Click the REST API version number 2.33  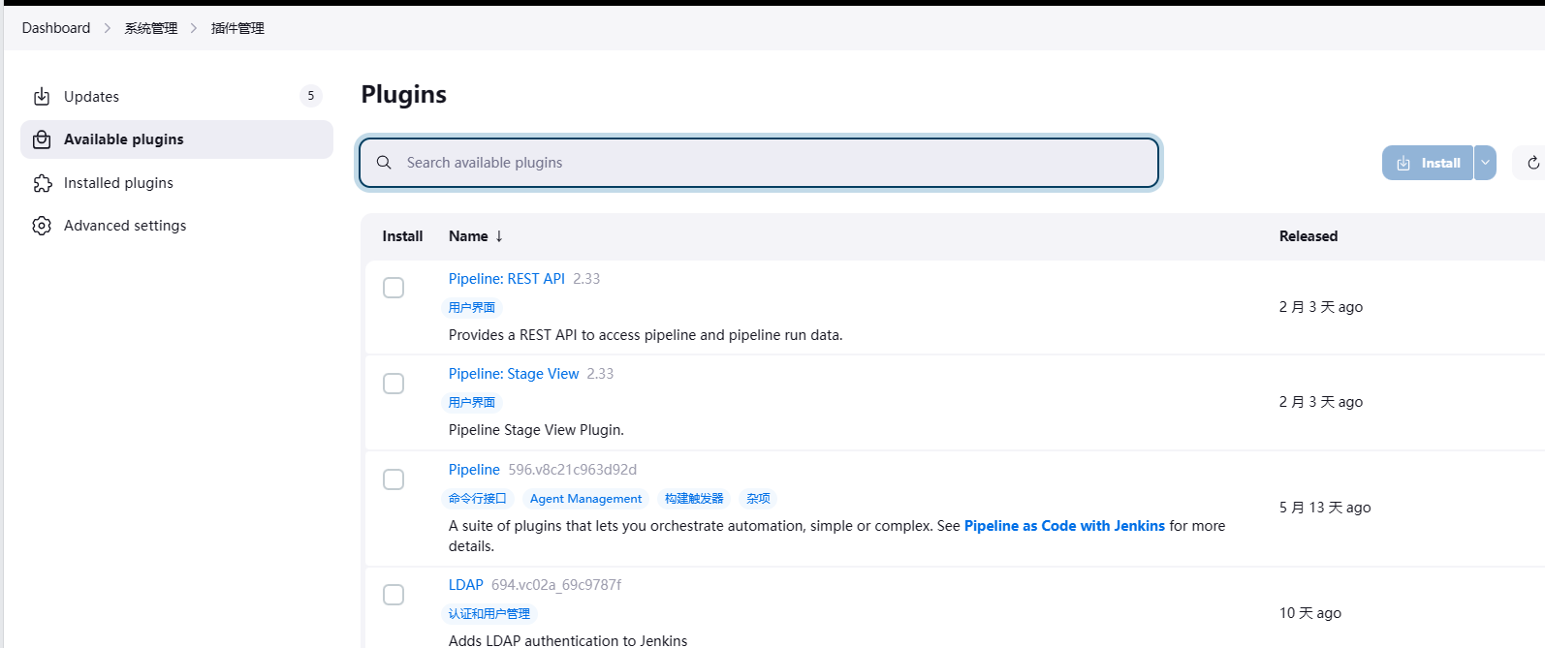click(586, 279)
